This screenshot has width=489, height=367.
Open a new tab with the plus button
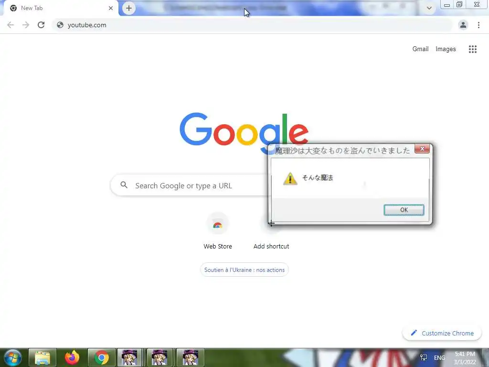(129, 8)
